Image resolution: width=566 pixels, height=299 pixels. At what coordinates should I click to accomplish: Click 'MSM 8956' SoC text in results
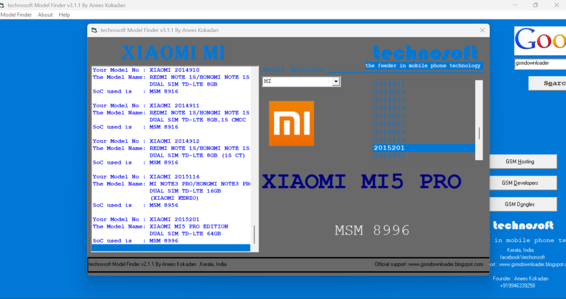click(x=164, y=205)
